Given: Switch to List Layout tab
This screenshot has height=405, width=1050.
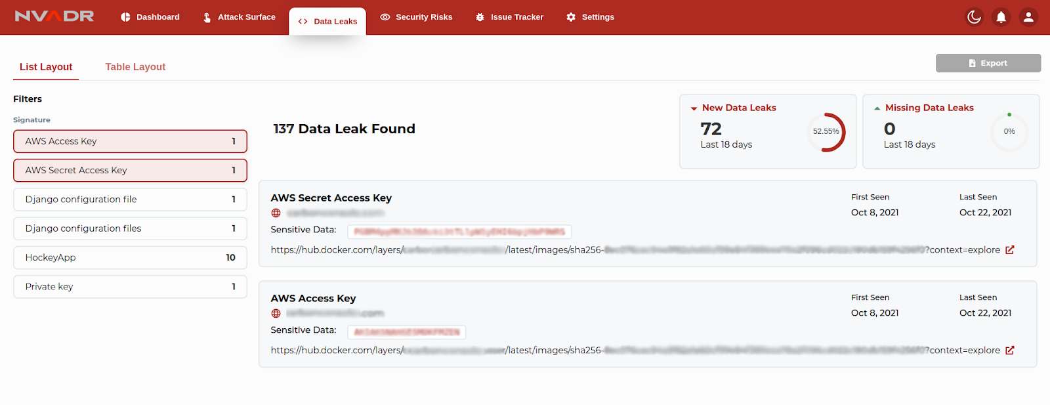Looking at the screenshot, I should [x=46, y=67].
